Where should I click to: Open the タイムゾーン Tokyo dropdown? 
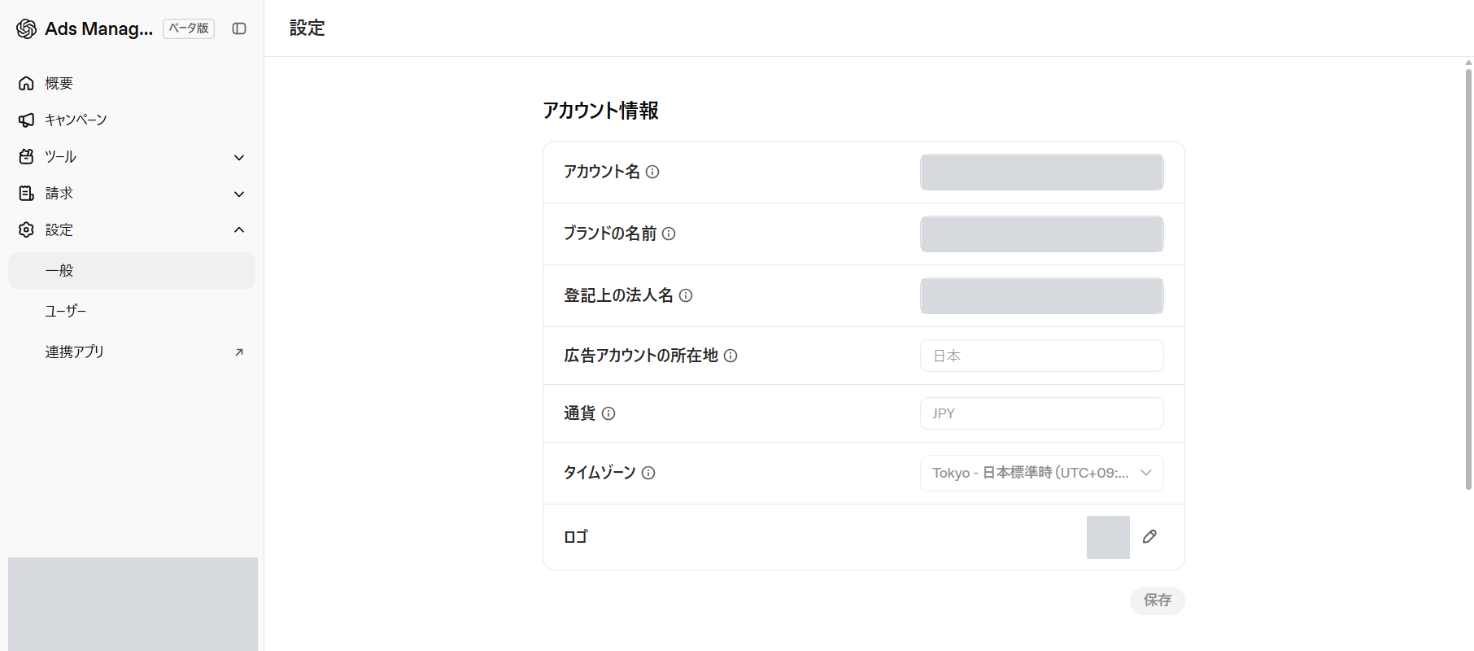click(1042, 473)
